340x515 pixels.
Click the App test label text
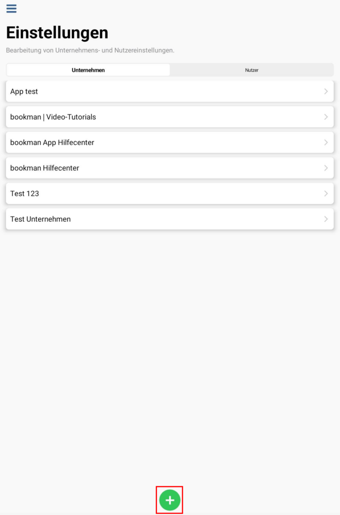point(24,92)
